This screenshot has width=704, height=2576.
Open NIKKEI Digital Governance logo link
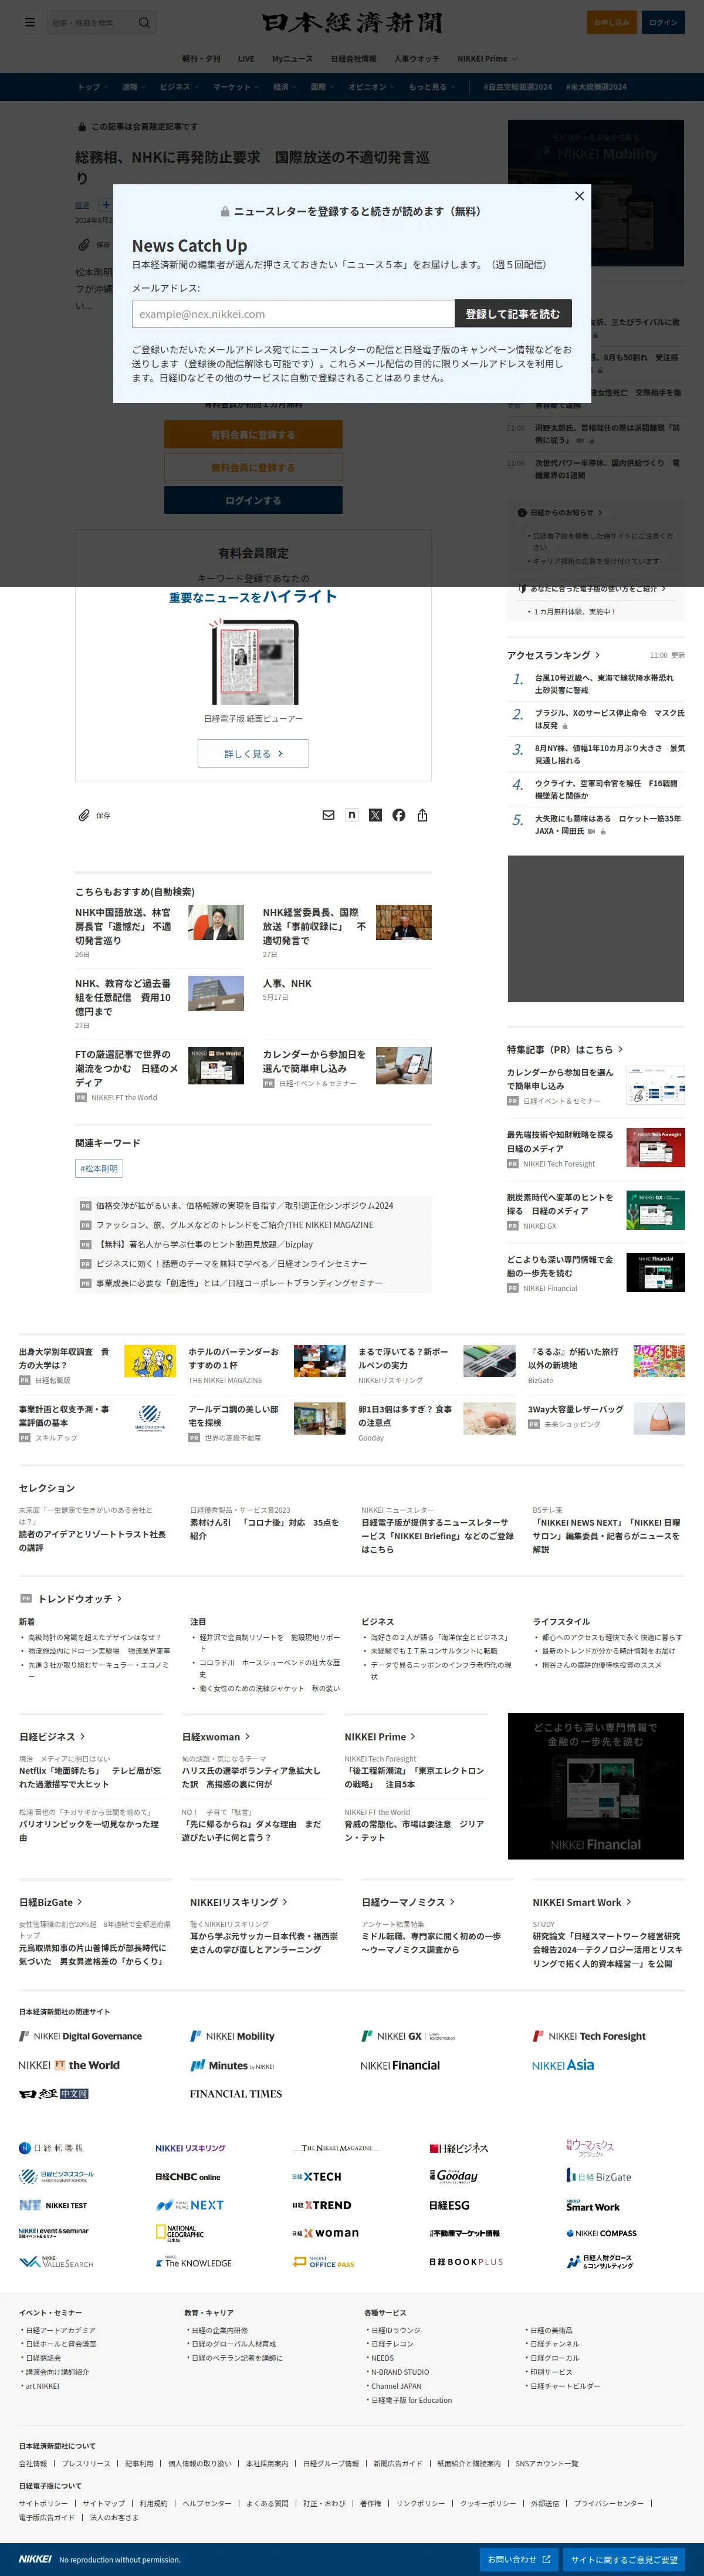(81, 2036)
